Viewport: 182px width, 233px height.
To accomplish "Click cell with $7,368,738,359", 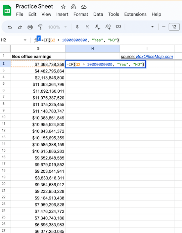I will (x=38, y=64).
